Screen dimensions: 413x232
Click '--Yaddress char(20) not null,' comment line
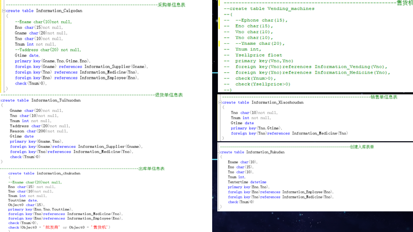(x=48, y=49)
